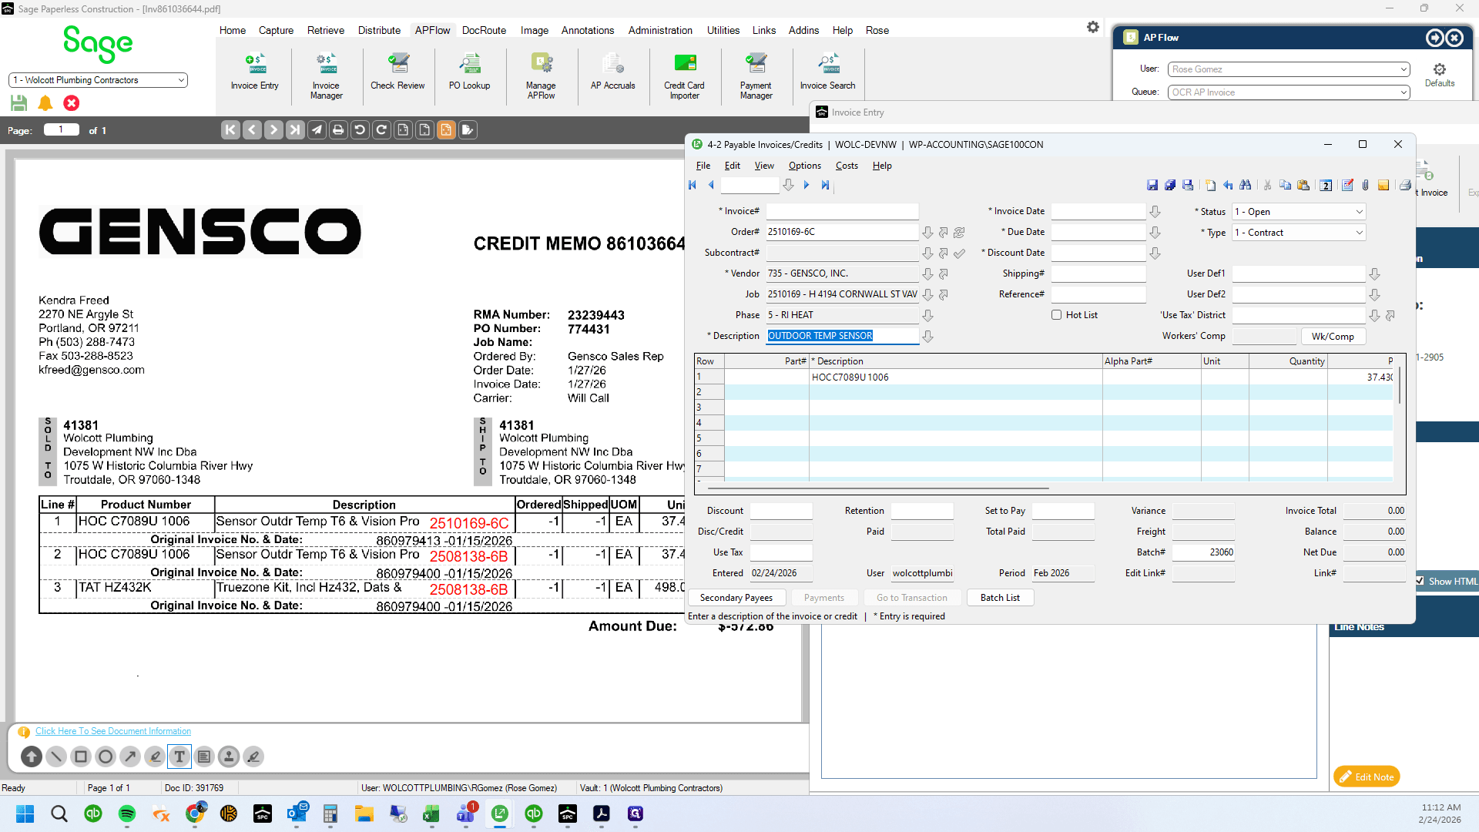Select the arrow annotation tool

tap(130, 757)
